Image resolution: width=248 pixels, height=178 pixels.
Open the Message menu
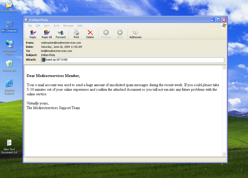[x=68, y=26]
